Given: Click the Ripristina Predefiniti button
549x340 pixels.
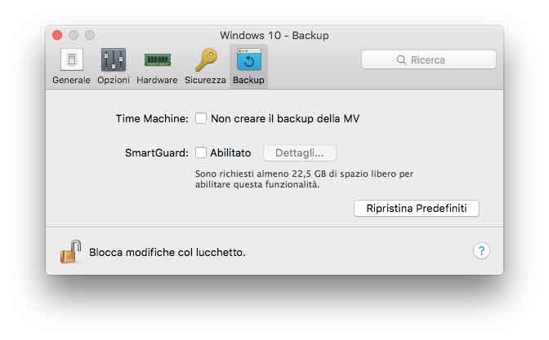Looking at the screenshot, I should (416, 209).
